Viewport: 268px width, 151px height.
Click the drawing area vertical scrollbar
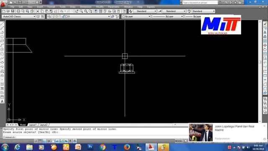coord(260,71)
